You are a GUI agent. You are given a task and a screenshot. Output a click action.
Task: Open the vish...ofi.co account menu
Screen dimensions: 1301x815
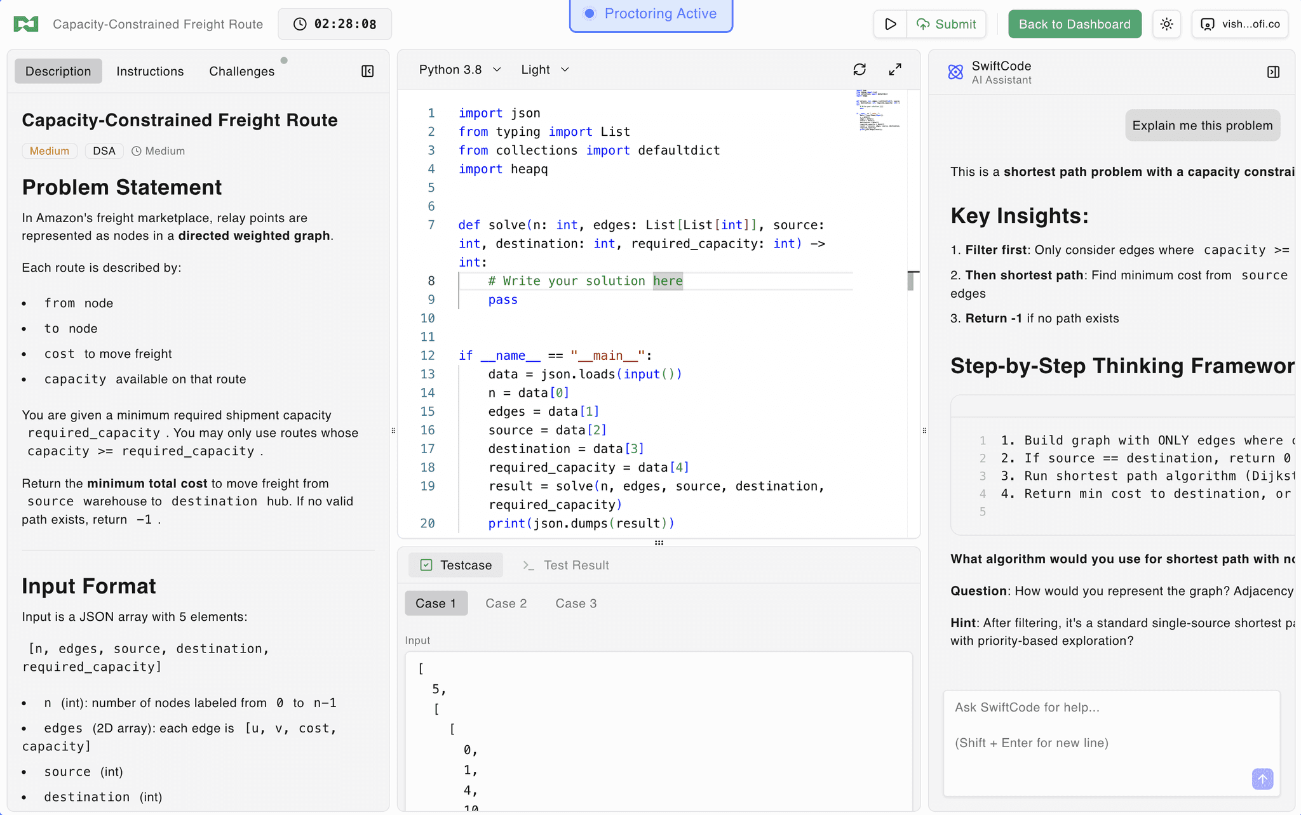pos(1240,24)
